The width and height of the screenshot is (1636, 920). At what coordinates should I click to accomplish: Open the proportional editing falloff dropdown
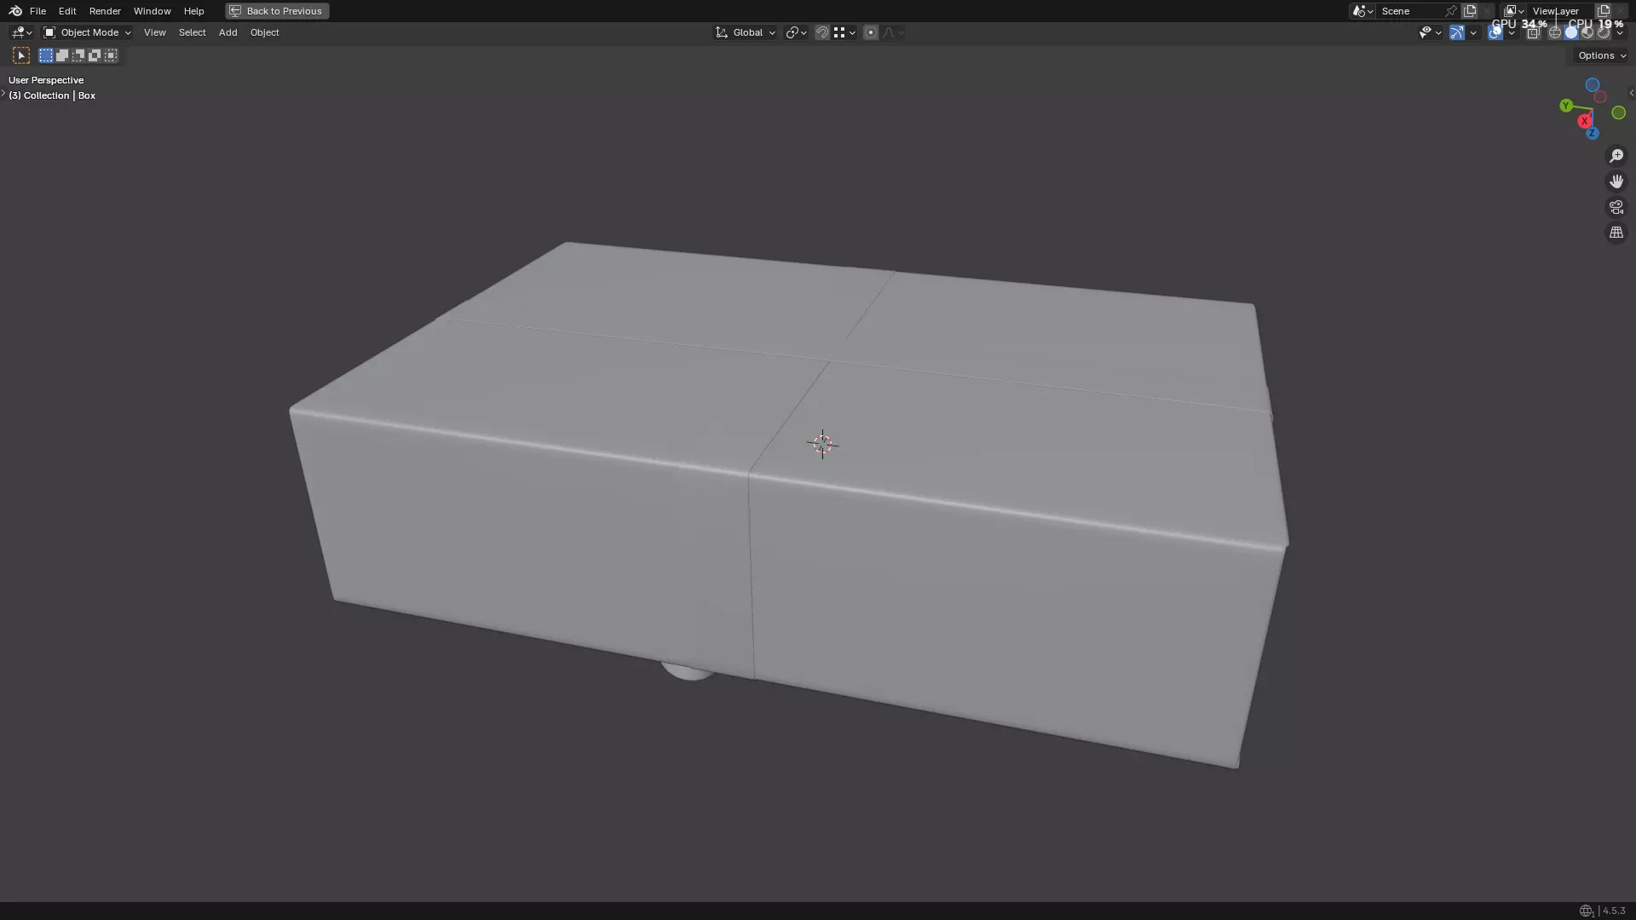click(893, 32)
